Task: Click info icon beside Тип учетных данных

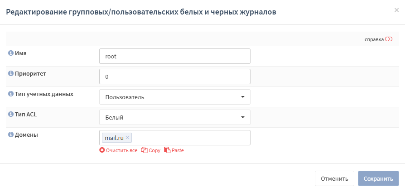Action: pyautogui.click(x=11, y=94)
